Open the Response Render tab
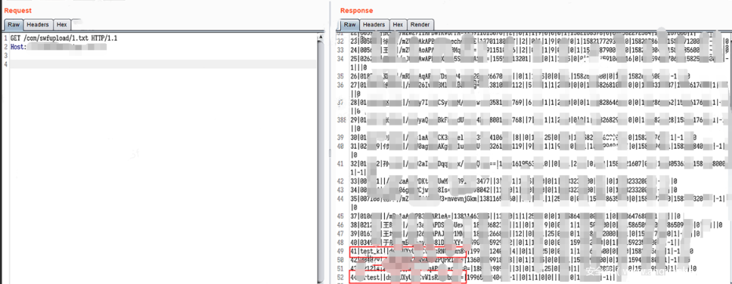This screenshot has width=732, height=284. 420,24
